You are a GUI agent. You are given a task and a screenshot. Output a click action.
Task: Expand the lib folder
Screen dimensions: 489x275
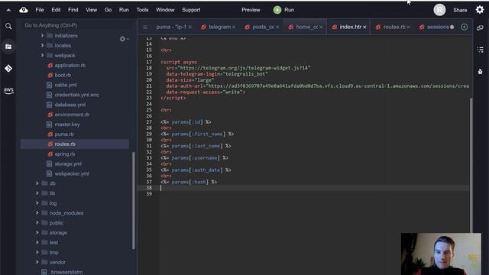click(x=37, y=193)
